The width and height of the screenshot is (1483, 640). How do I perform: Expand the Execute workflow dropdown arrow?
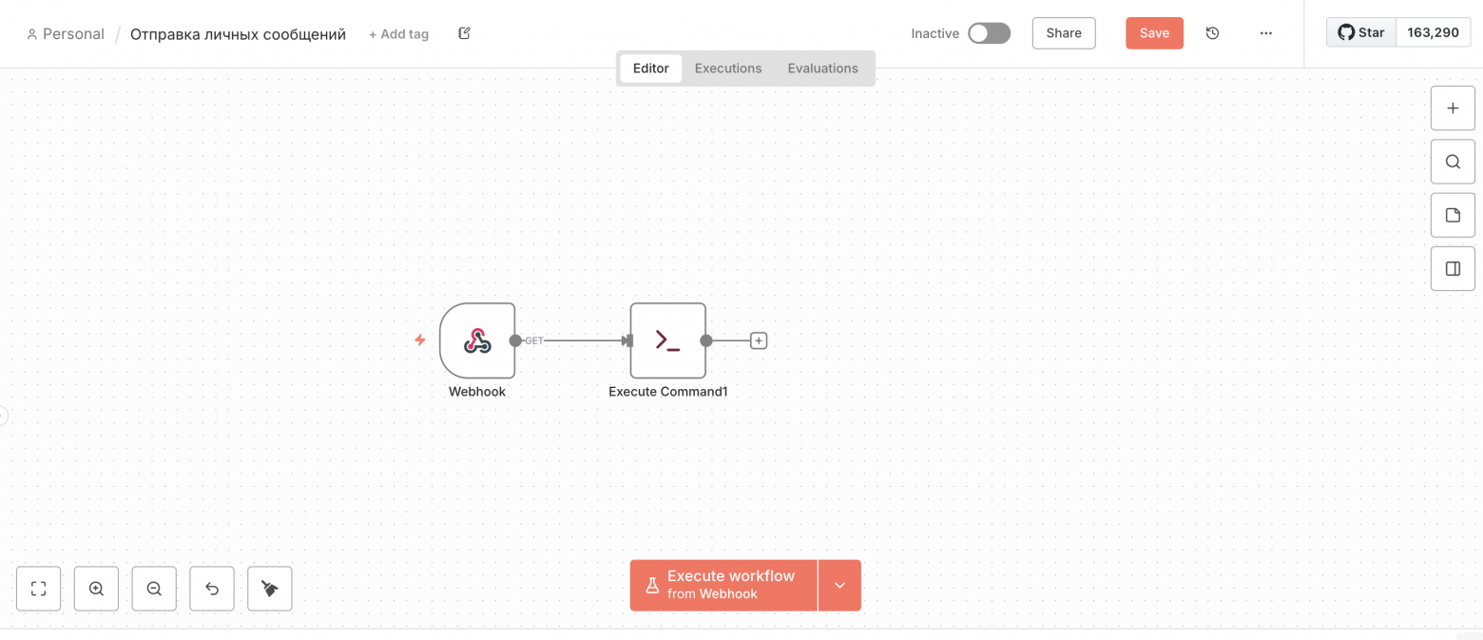[x=839, y=585]
